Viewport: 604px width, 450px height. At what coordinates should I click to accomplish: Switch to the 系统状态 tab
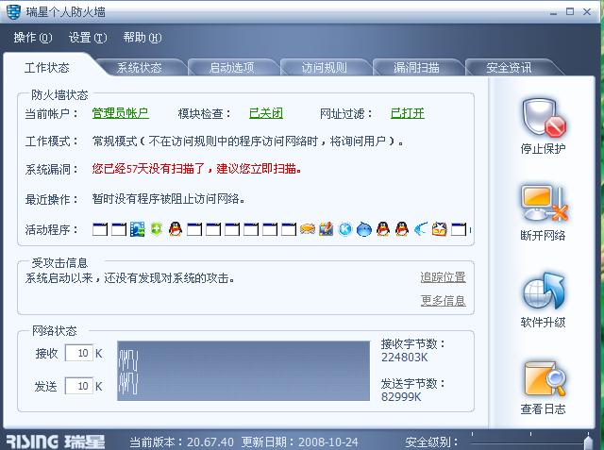click(140, 68)
